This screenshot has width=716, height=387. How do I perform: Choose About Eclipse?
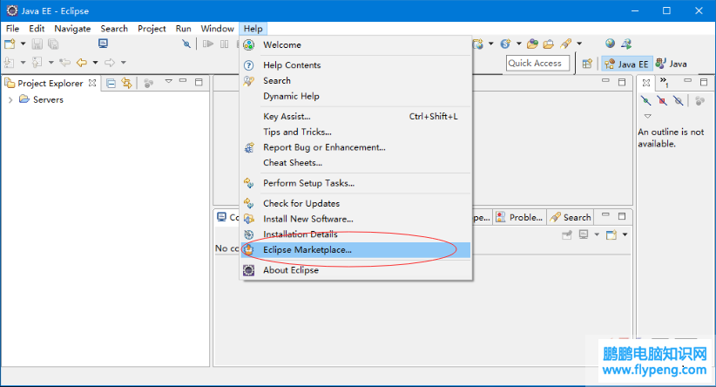point(355,269)
